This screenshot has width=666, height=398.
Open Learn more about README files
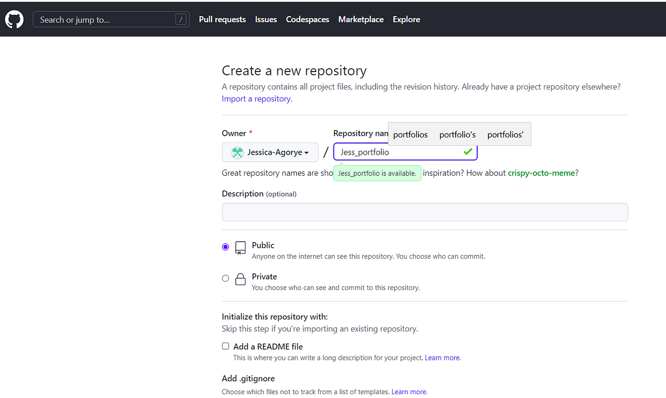pyautogui.click(x=442, y=358)
